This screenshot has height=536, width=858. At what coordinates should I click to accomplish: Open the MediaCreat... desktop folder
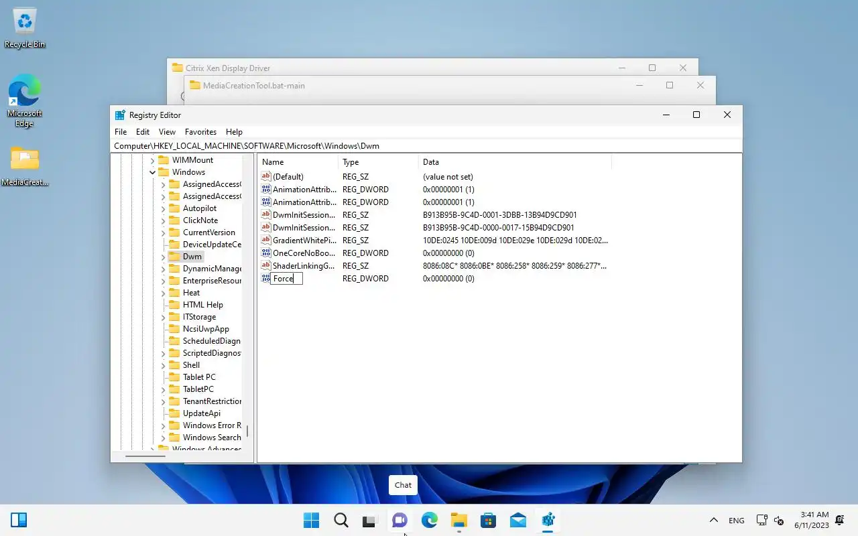25,166
